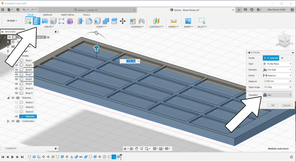Open the Airbus - Lander v4 document tab
Viewport: 296px width, 162px height.
[88, 10]
